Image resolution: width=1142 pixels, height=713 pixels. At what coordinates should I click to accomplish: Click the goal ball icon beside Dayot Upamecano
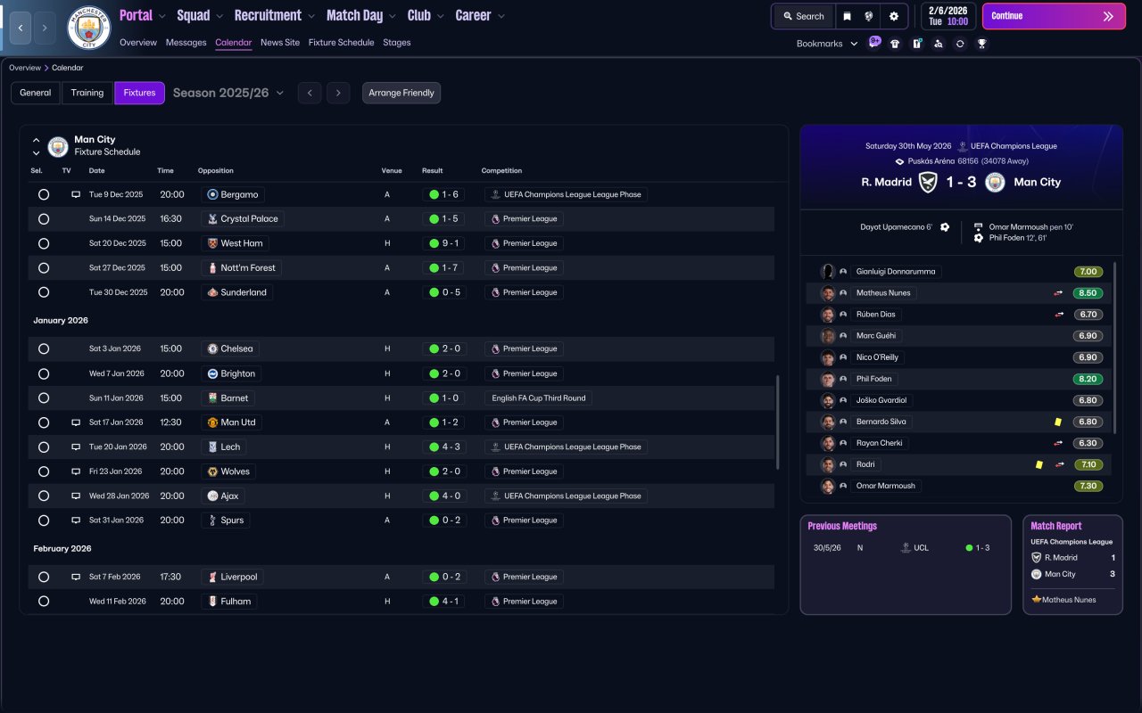coord(945,227)
